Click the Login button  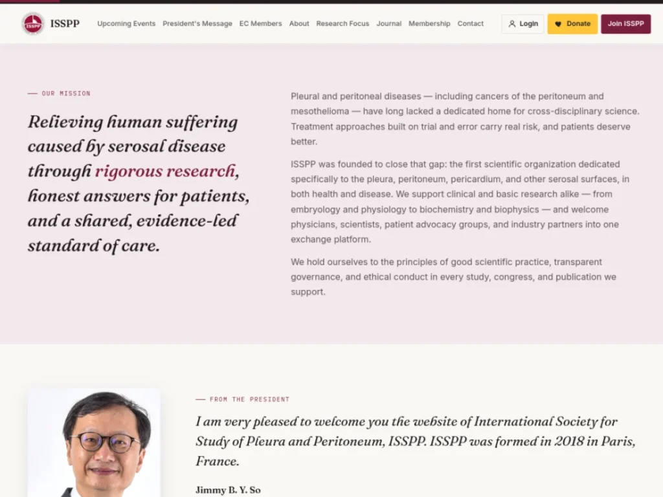[523, 24]
